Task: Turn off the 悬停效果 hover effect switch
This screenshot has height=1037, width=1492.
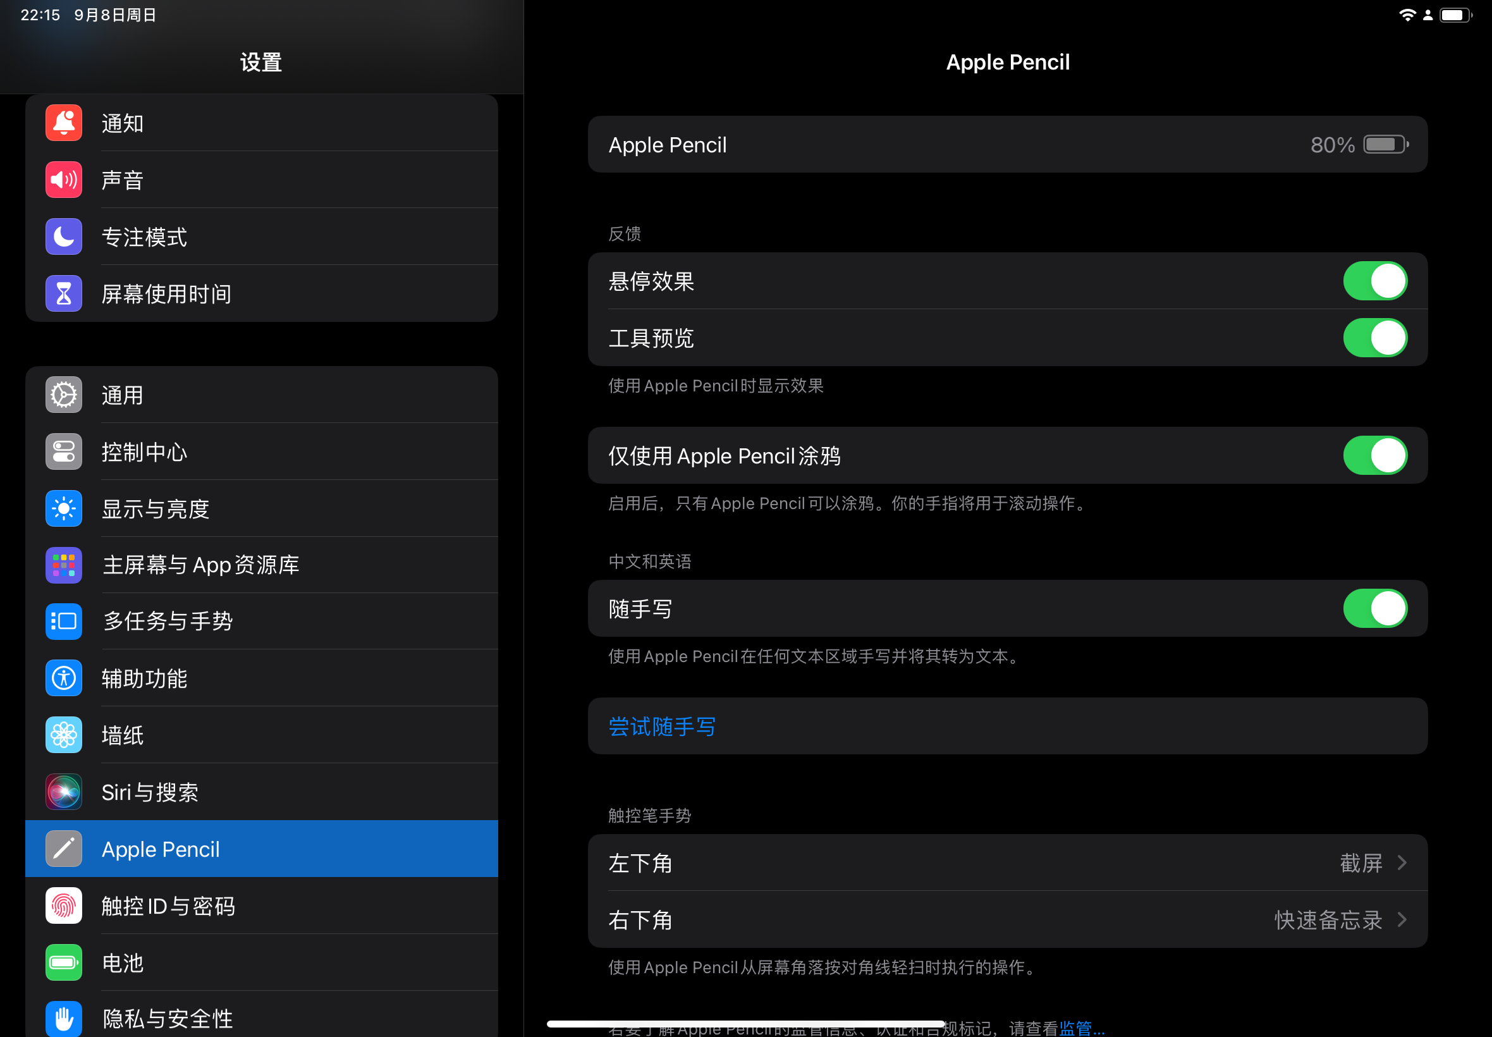Action: [x=1374, y=281]
